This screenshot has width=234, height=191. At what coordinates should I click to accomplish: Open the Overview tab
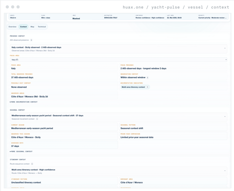point(12,27)
